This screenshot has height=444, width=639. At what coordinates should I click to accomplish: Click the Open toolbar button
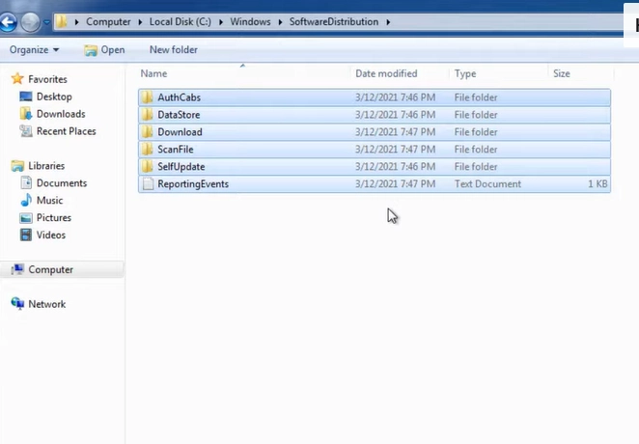coord(104,49)
